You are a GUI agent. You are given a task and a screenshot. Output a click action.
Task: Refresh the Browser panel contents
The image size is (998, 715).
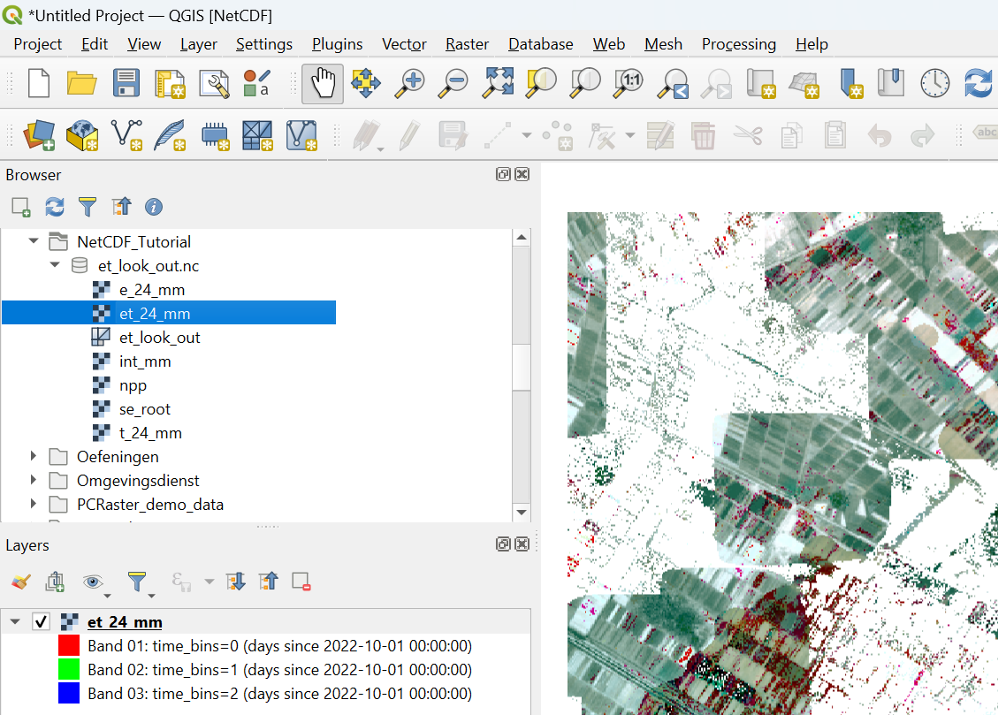coord(54,206)
